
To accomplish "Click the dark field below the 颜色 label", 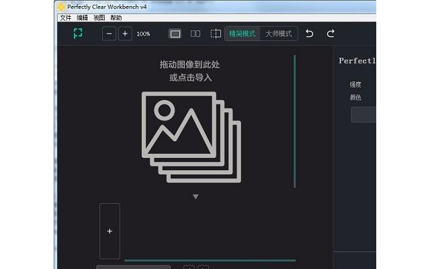I will point(363,115).
